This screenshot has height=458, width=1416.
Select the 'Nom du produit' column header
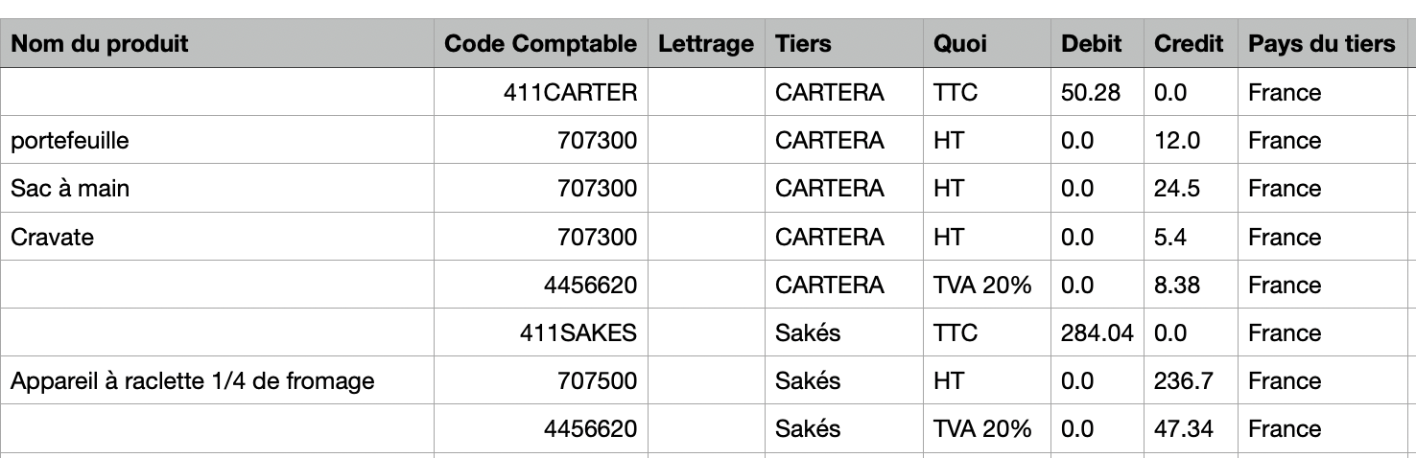tap(217, 43)
